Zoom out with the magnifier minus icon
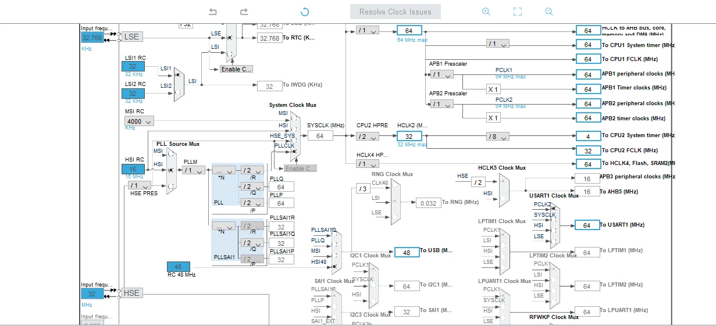This screenshot has width=716, height=326. point(549,12)
